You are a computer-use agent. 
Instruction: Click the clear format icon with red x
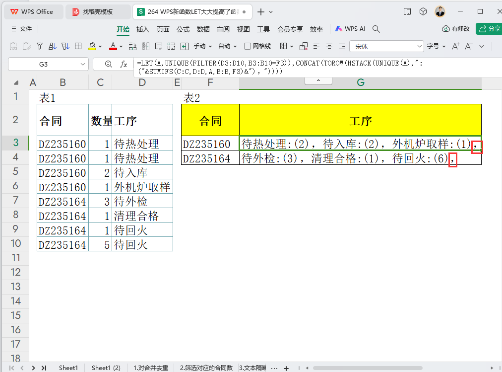pyautogui.click(x=304, y=47)
